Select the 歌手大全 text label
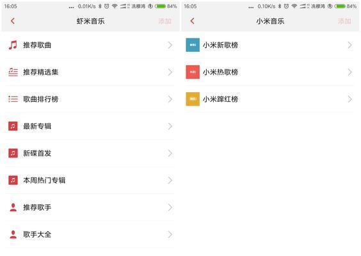Image resolution: width=361 pixels, height=256 pixels. [37, 234]
